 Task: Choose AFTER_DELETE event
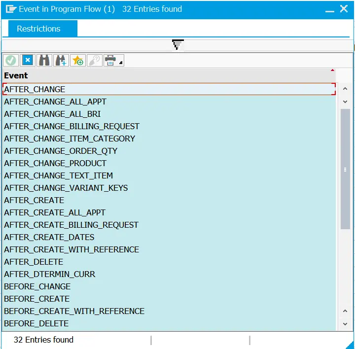(169, 262)
